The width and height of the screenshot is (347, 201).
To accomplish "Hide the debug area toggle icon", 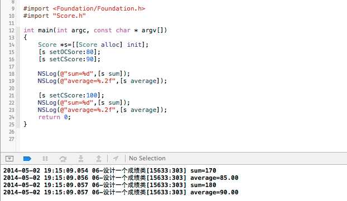I will (9, 158).
